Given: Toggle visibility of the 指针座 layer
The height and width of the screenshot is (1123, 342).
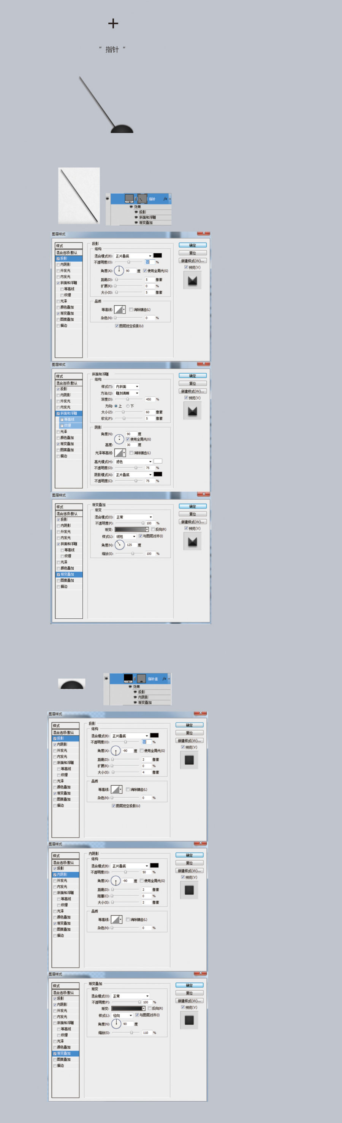Looking at the screenshot, I should click(106, 678).
